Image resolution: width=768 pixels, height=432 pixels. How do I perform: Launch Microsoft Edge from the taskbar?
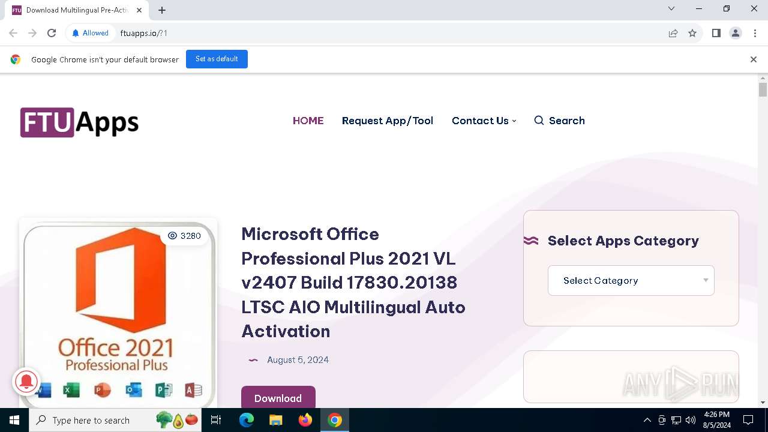coord(247,420)
